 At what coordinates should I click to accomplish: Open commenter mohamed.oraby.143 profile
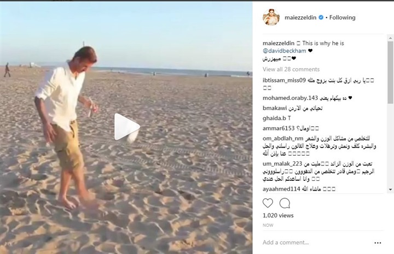coord(290,98)
